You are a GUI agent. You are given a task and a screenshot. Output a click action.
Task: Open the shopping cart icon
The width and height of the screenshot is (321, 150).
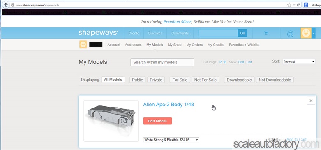[x=266, y=33]
